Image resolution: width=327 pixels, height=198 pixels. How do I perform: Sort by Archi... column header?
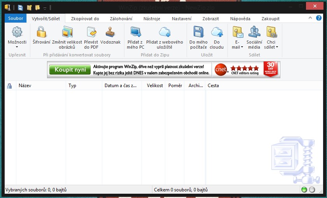[195, 86]
